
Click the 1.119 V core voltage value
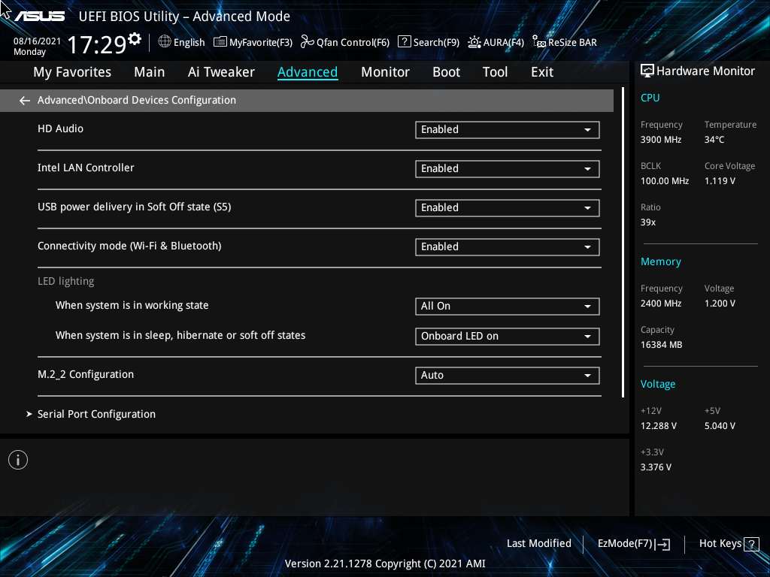click(x=720, y=181)
